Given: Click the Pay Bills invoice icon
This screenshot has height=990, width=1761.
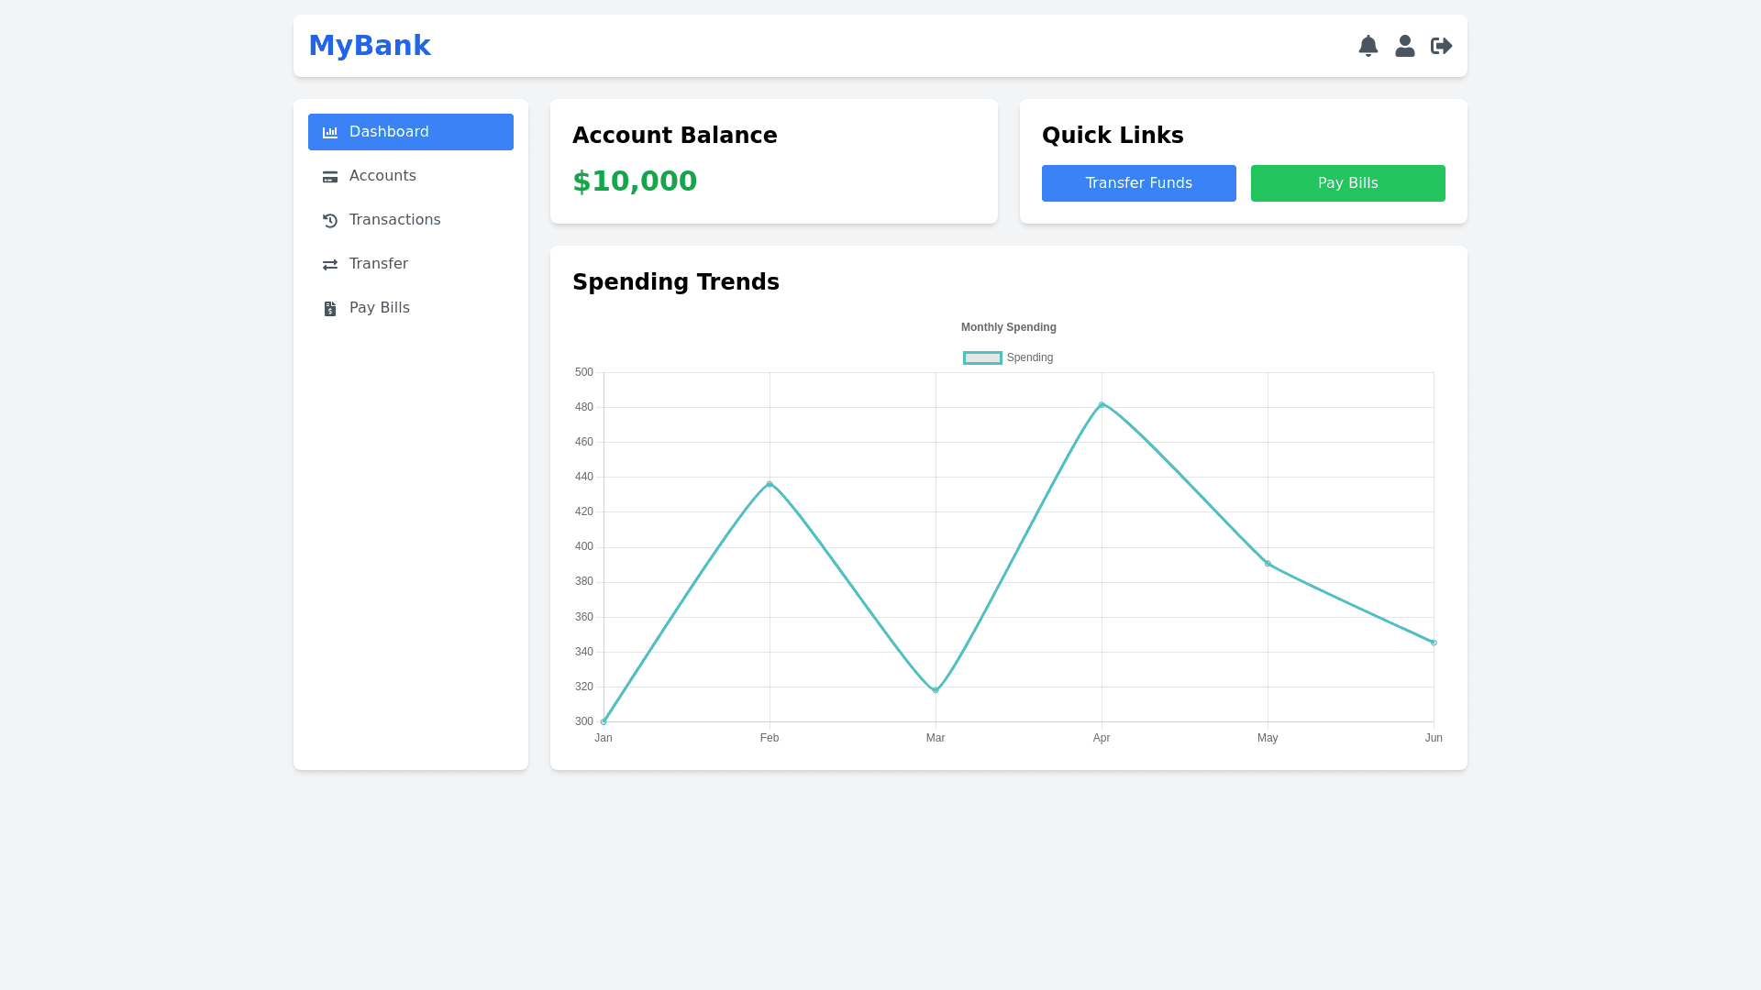Looking at the screenshot, I should tap(330, 308).
